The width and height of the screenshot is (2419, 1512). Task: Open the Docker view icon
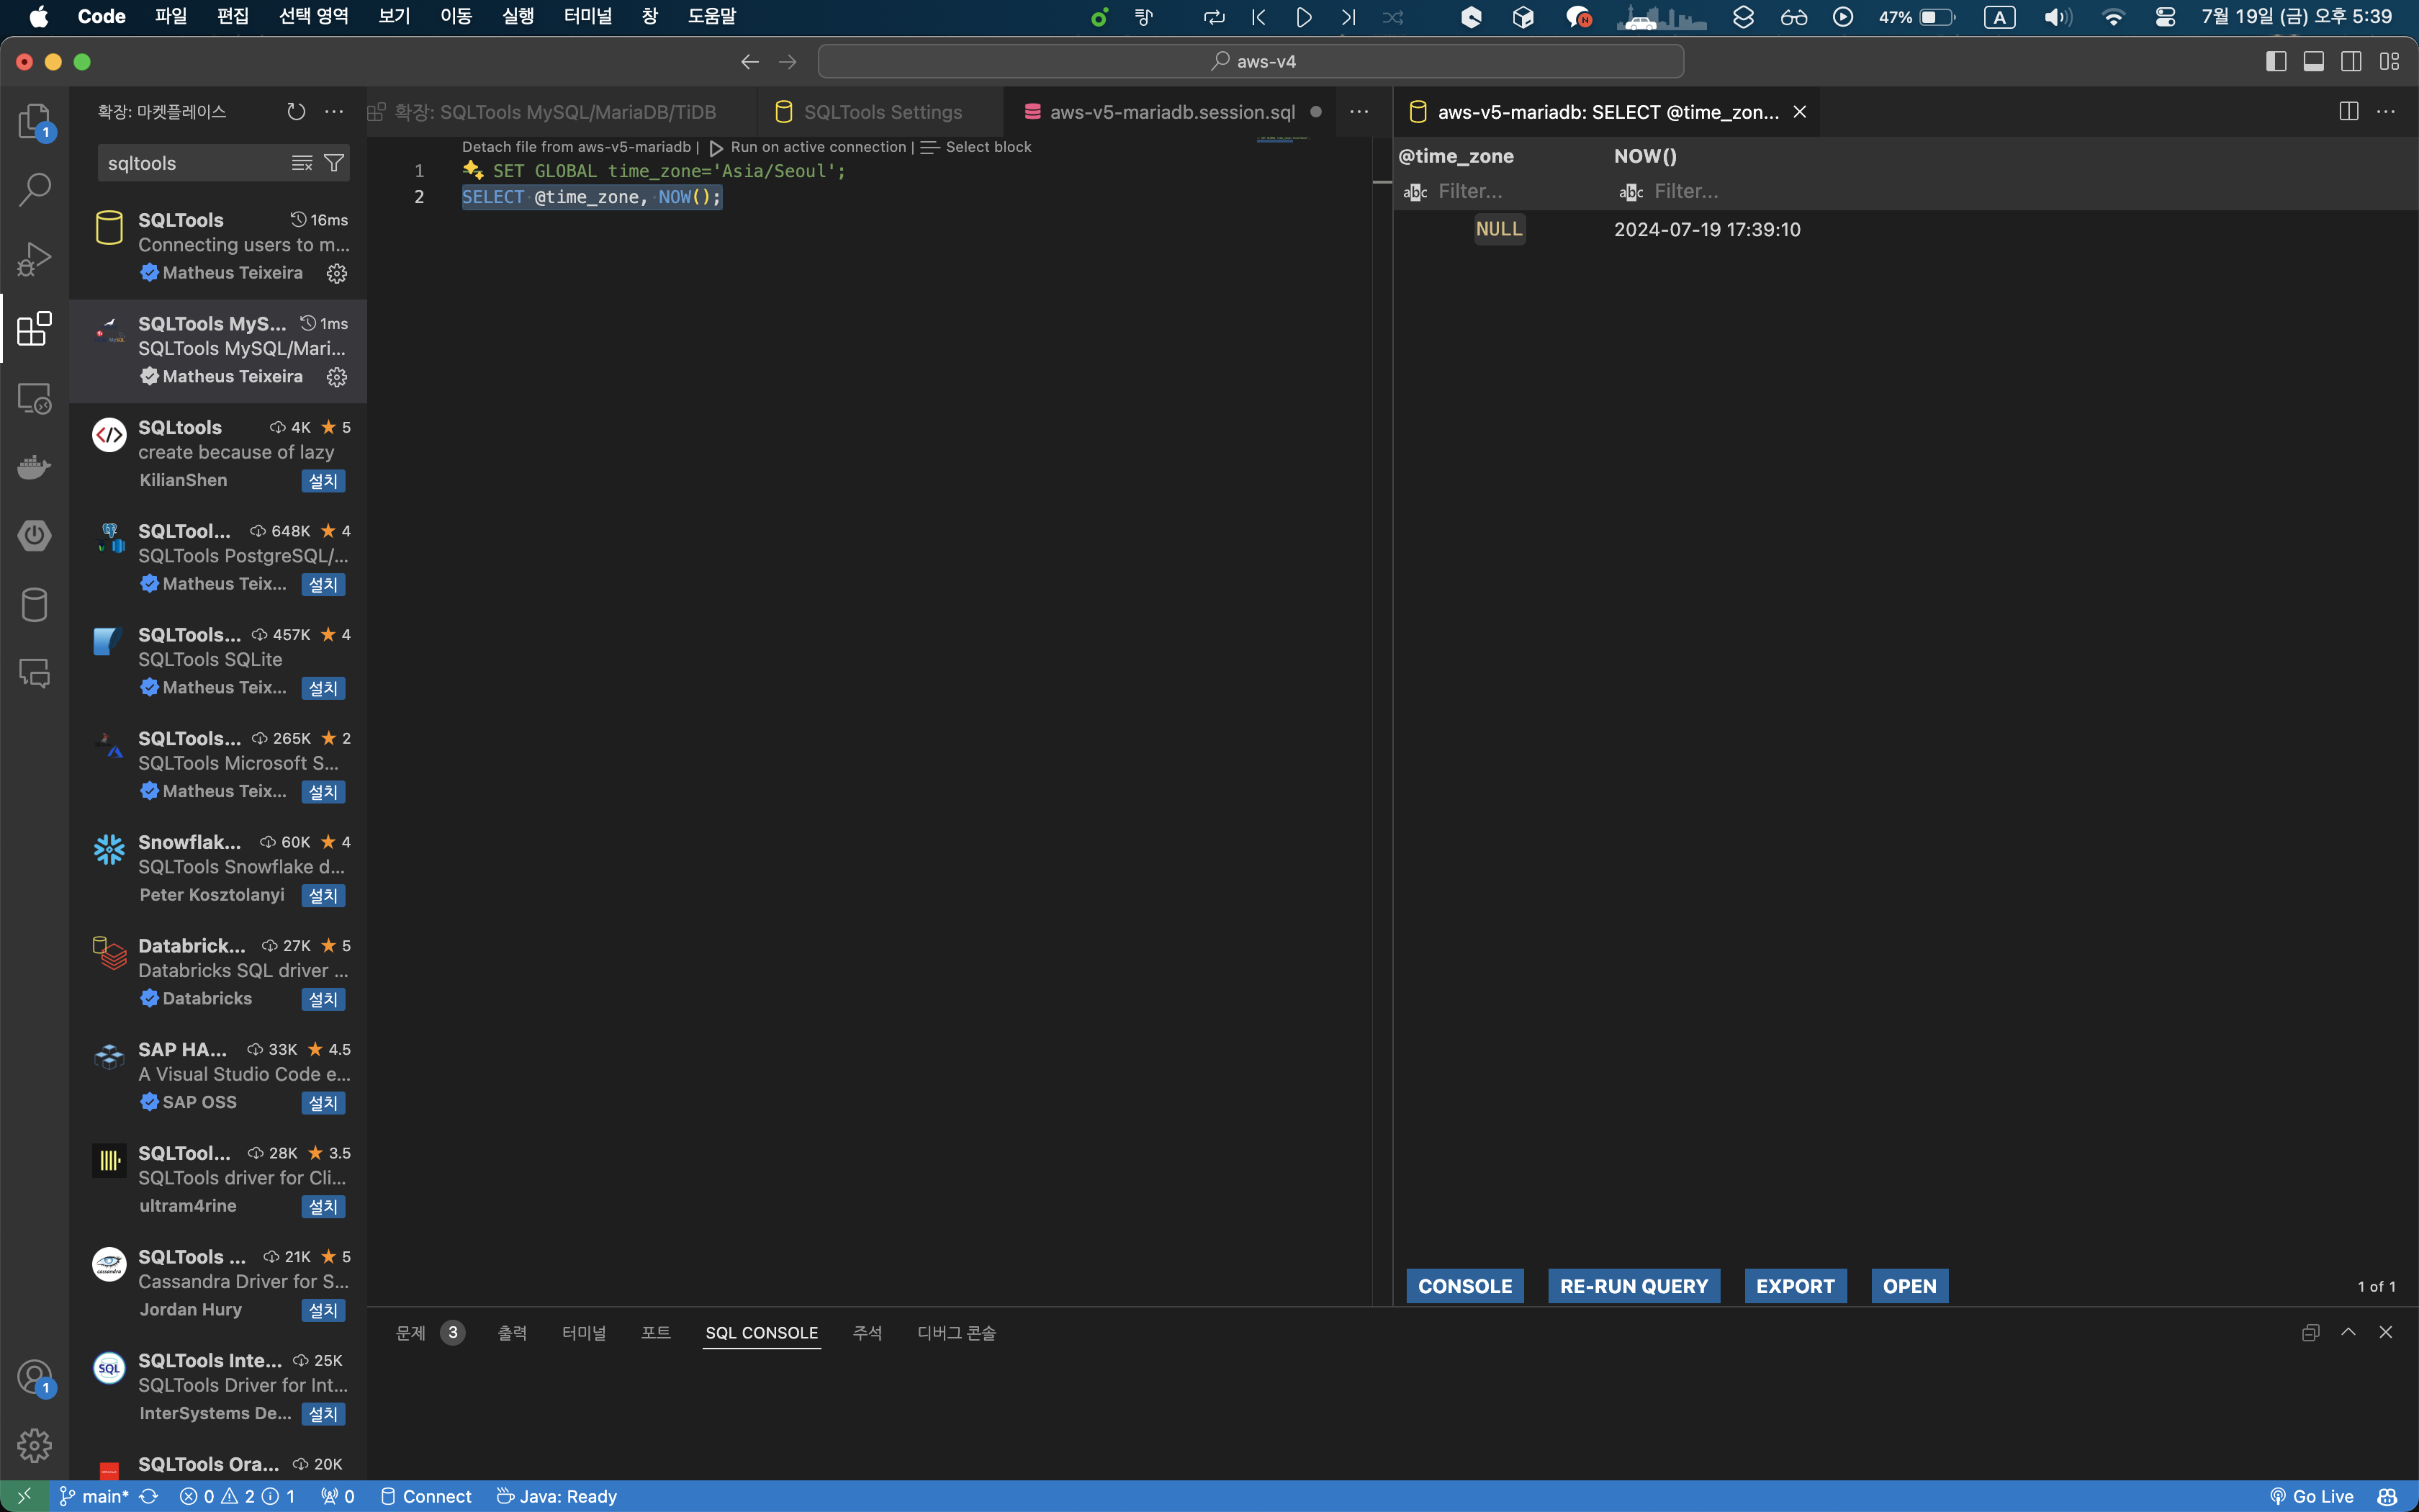click(x=34, y=466)
